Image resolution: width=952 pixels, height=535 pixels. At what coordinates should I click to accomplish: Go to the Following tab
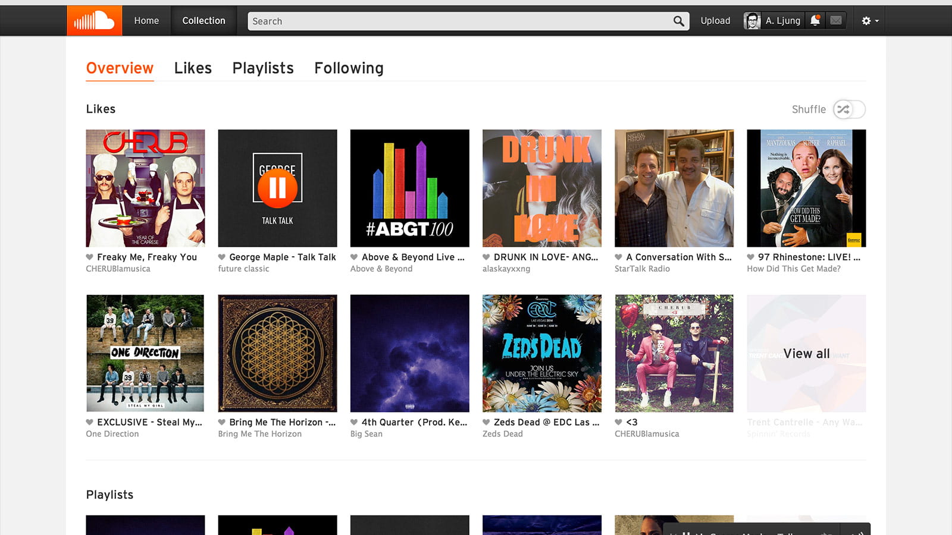pyautogui.click(x=349, y=68)
